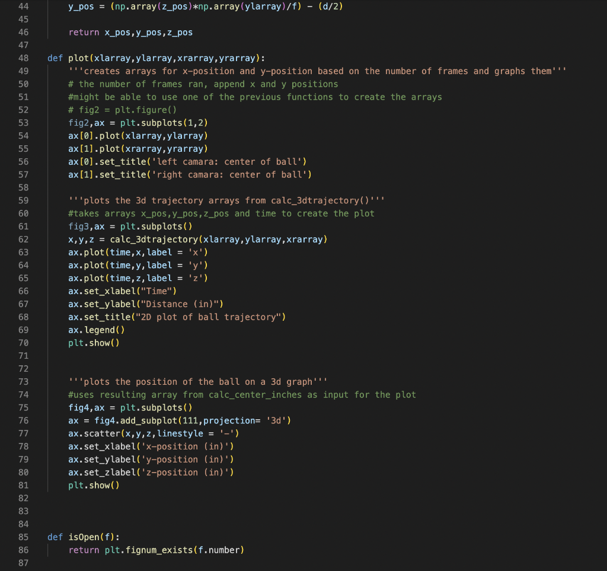607x571 pixels.
Task: Click comment '#might be able to use one'
Action: pyautogui.click(x=255, y=97)
